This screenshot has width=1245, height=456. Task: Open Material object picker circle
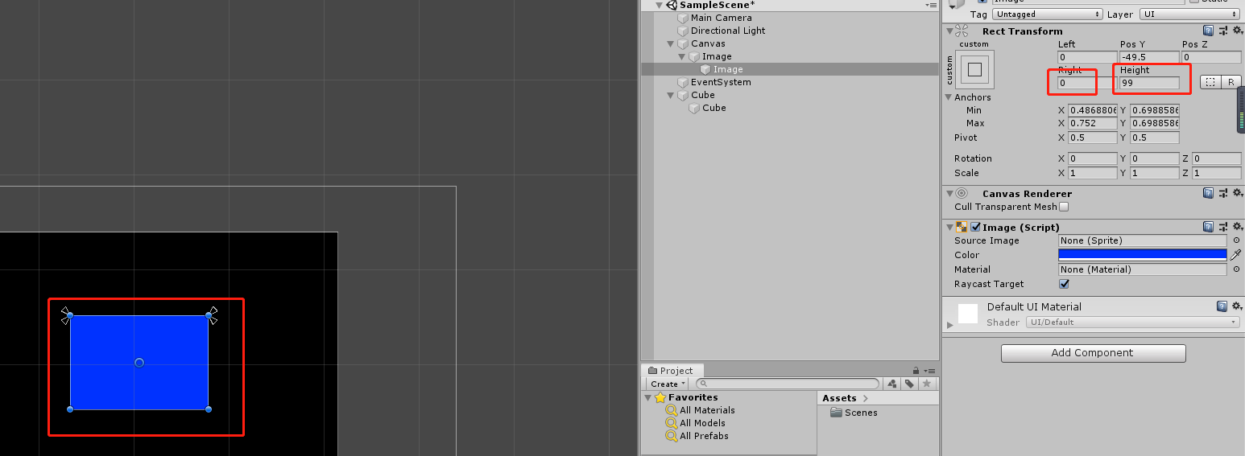pyautogui.click(x=1236, y=269)
